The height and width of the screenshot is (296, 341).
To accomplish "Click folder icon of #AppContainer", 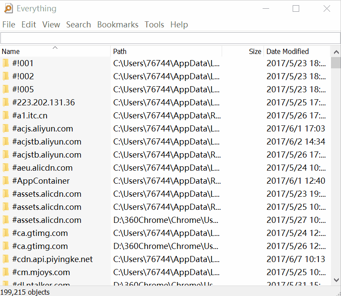I will click(x=6, y=181).
